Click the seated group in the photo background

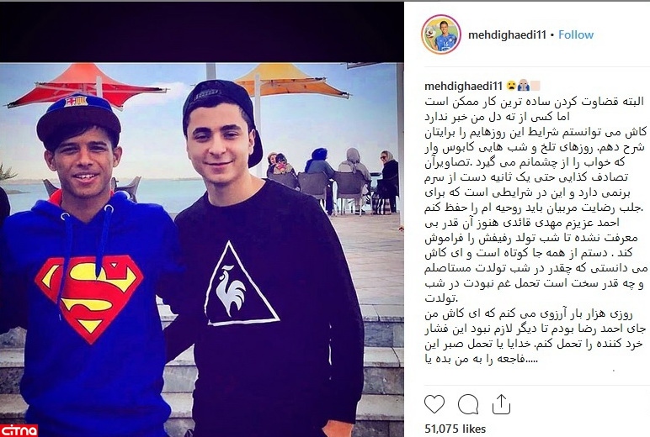(x=334, y=180)
